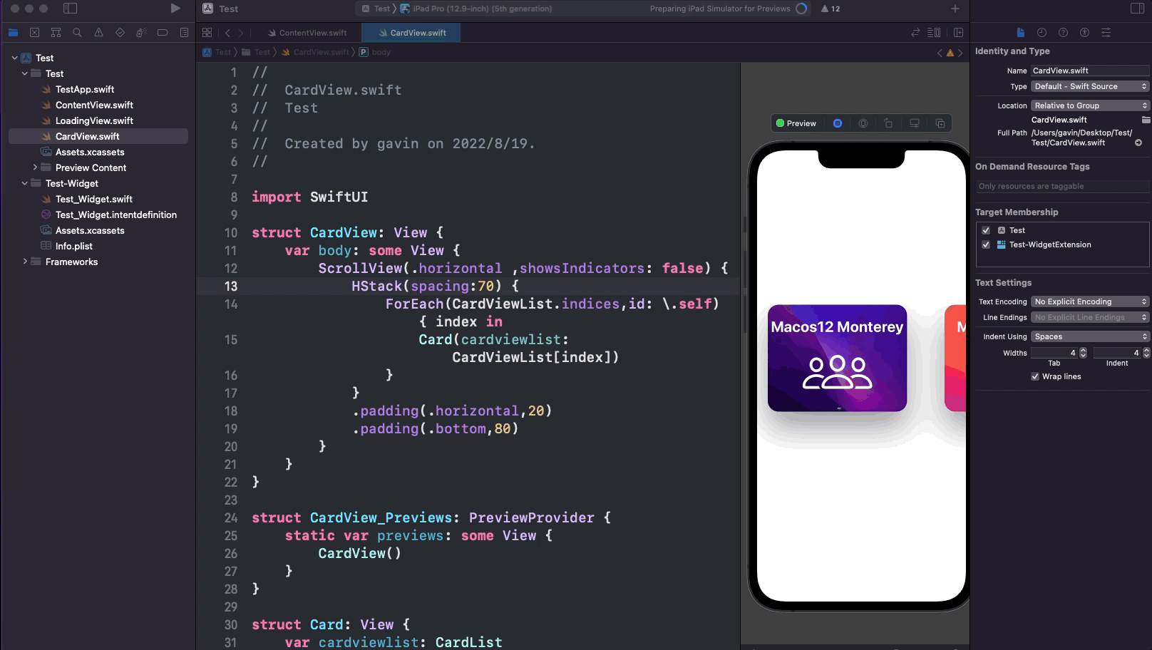Show the Accessibility inspector
This screenshot has width=1152, height=650.
1084,33
